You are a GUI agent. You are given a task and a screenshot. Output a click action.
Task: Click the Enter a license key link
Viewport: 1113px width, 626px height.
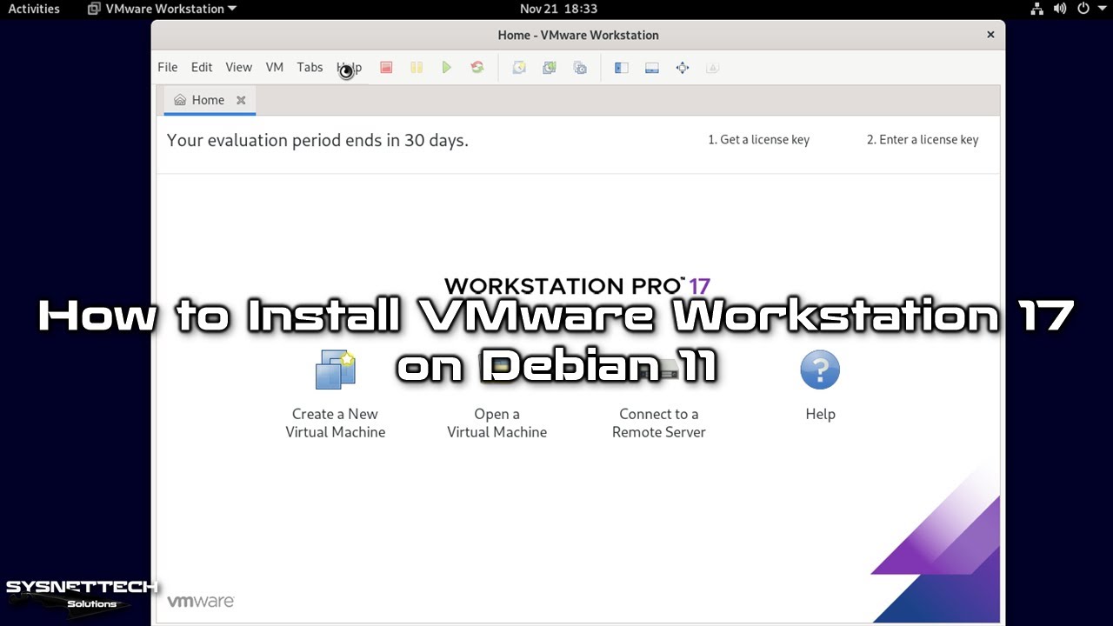click(x=923, y=140)
